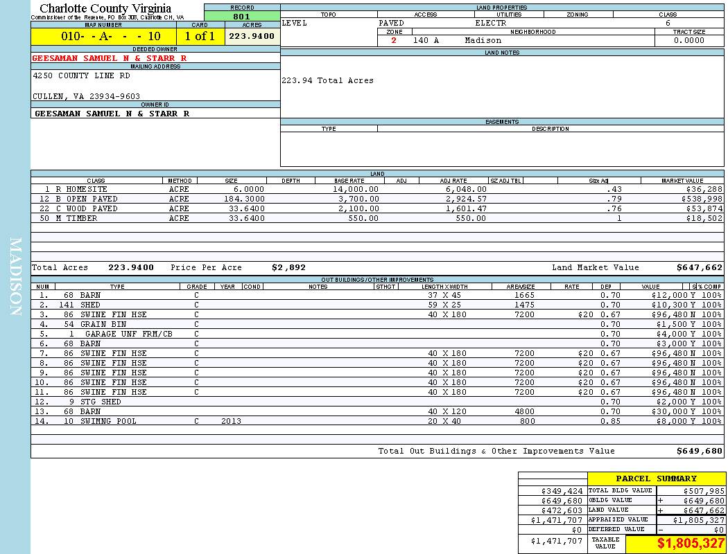Image resolution: width=728 pixels, height=554 pixels.
Task: Click the land notes '223.94 Total Acres' text
Action: [327, 80]
